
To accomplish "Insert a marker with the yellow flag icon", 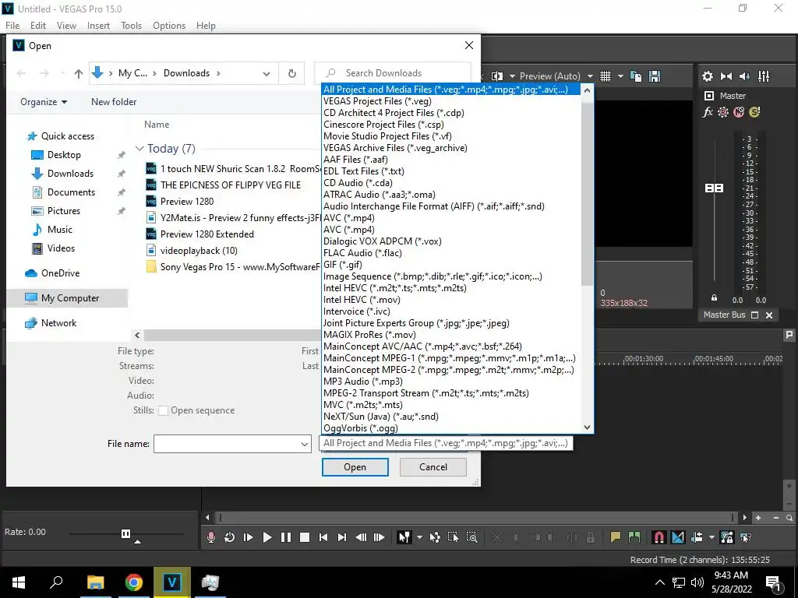I will coord(616,537).
